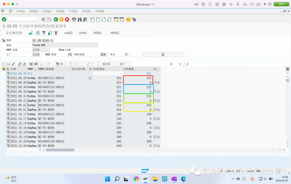Click the MD61 navigation button
Screen dimensions: 291x184
click(98, 33)
